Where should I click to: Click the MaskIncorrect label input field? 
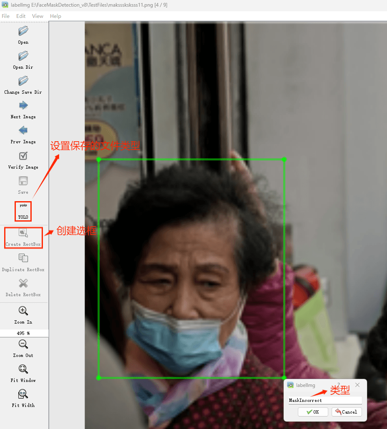[x=325, y=400]
